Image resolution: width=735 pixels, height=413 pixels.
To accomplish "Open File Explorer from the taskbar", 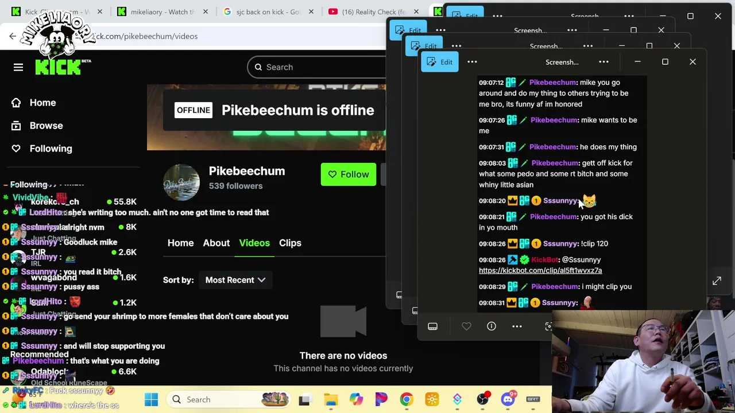I will click(330, 400).
